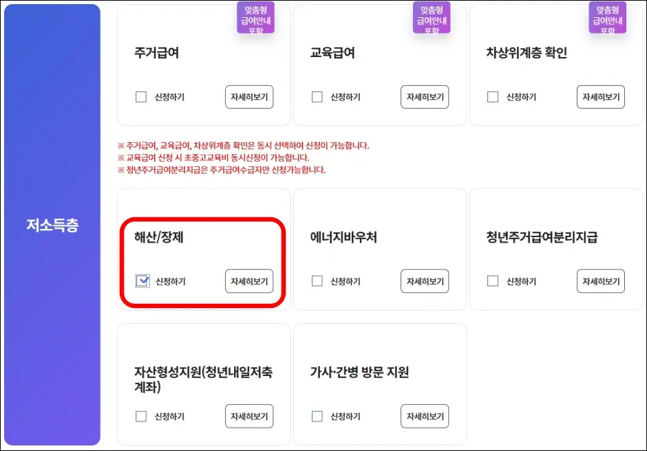The image size is (647, 451).
Task: Click the notice about 주거급여수급자만 신청가능
Action: (x=222, y=170)
